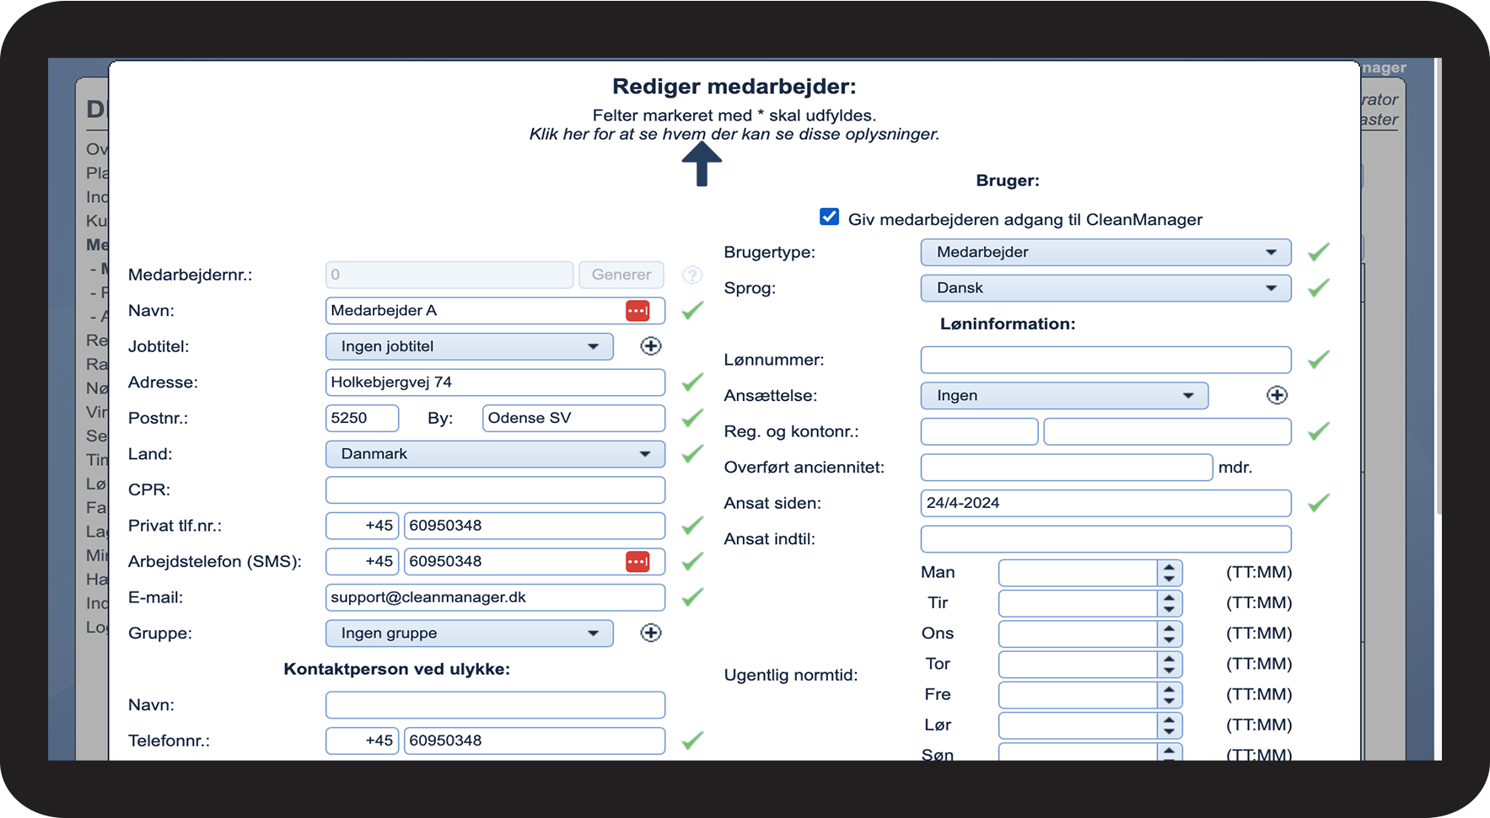Click the link about who can see information
The height and width of the screenshot is (818, 1490).
point(734,135)
